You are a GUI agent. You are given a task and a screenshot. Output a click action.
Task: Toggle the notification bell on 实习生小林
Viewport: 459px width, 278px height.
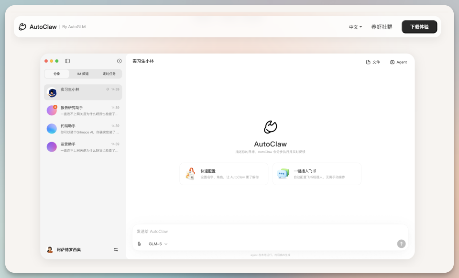(108, 89)
